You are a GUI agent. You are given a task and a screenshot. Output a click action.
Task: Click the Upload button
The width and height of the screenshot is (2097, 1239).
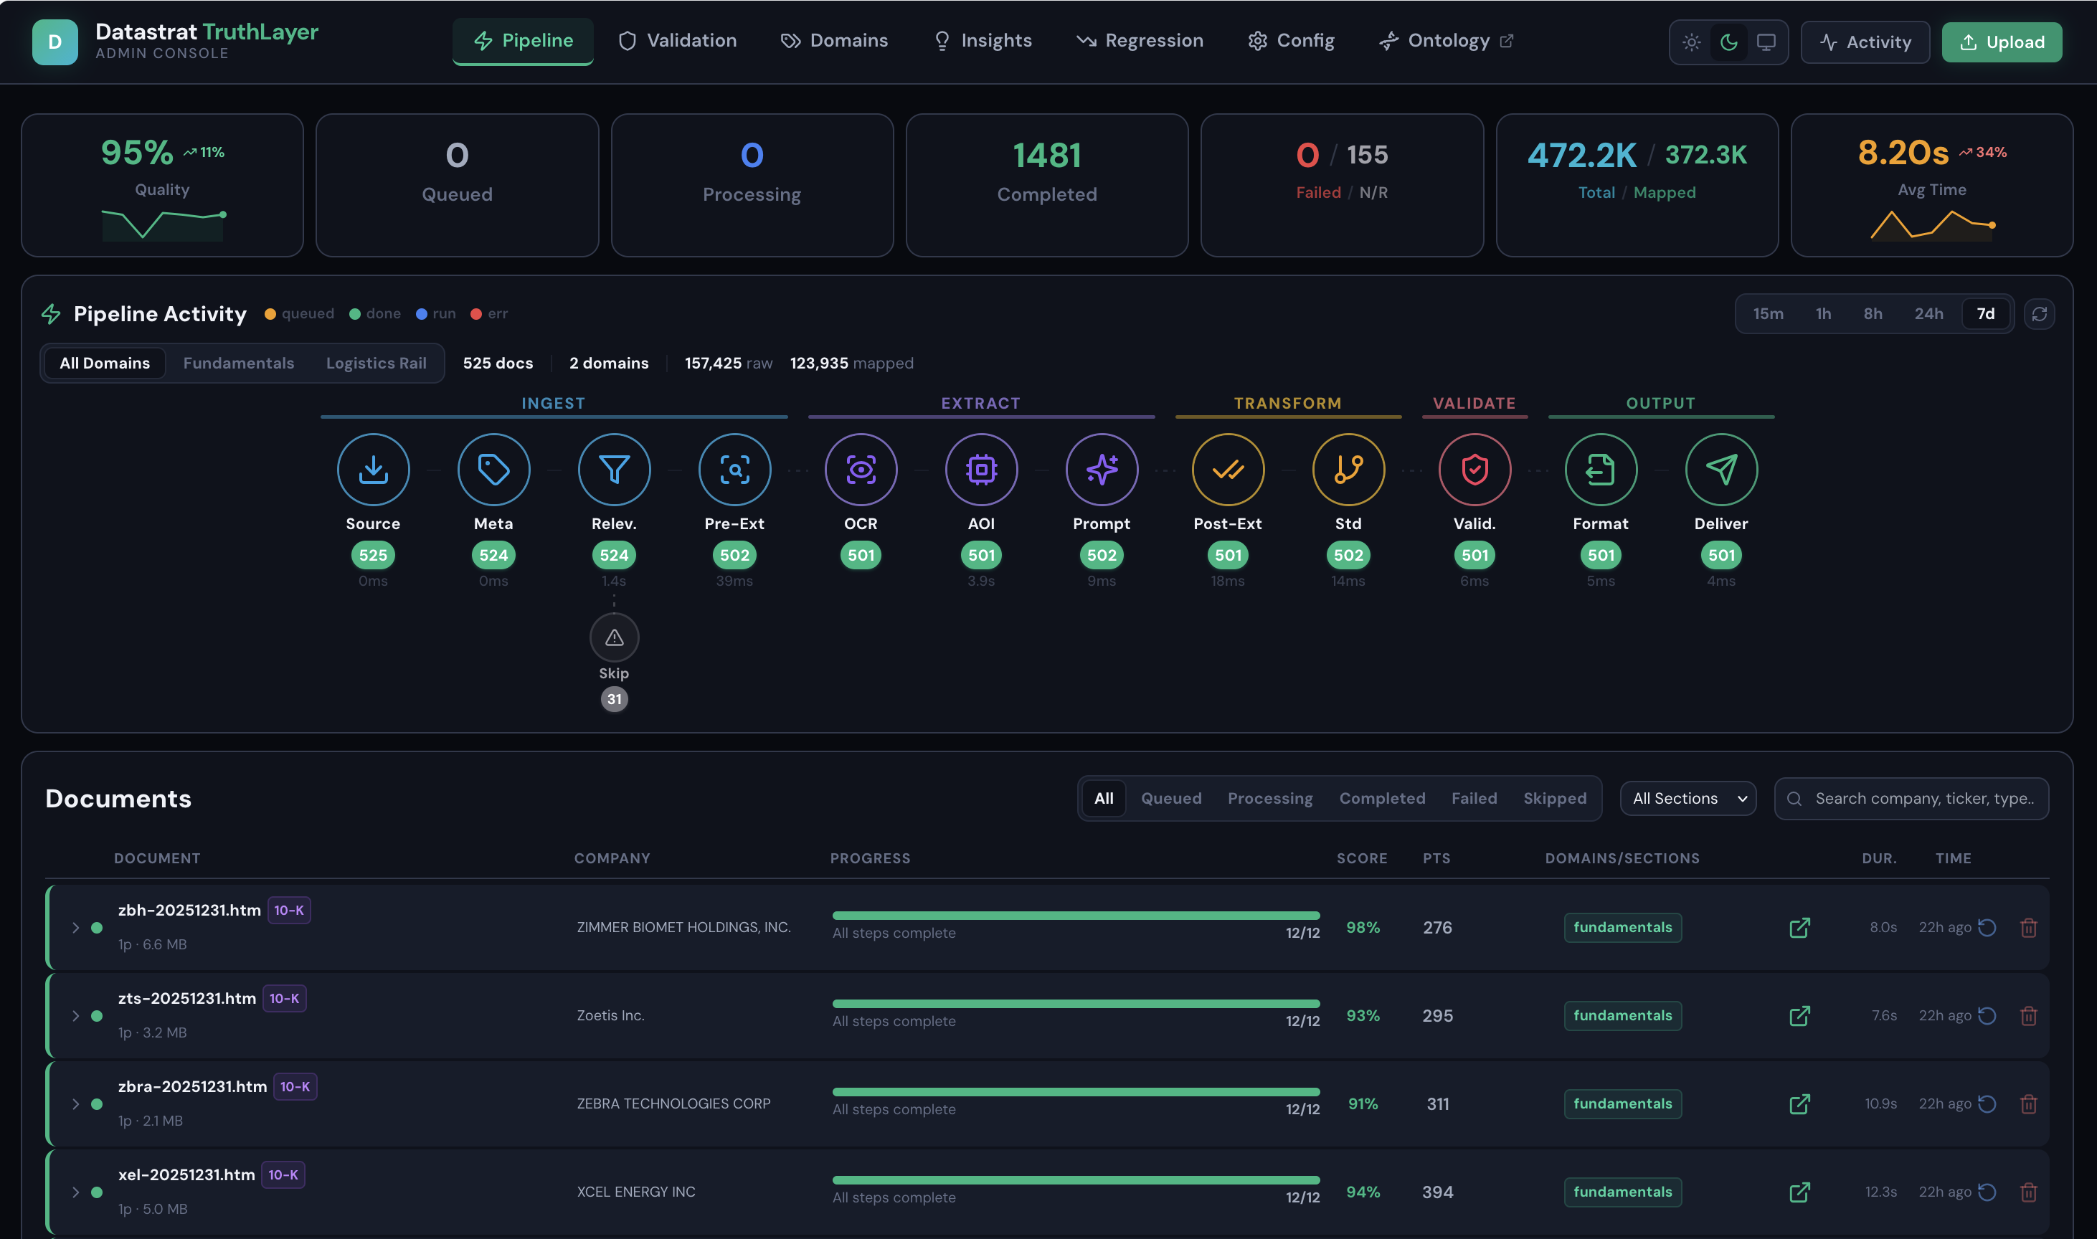[x=2001, y=42]
